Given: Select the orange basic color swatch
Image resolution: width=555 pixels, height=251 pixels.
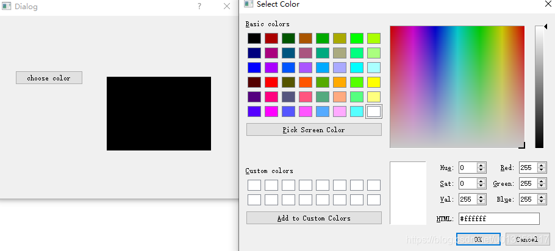Looking at the screenshot, I should [340, 82].
